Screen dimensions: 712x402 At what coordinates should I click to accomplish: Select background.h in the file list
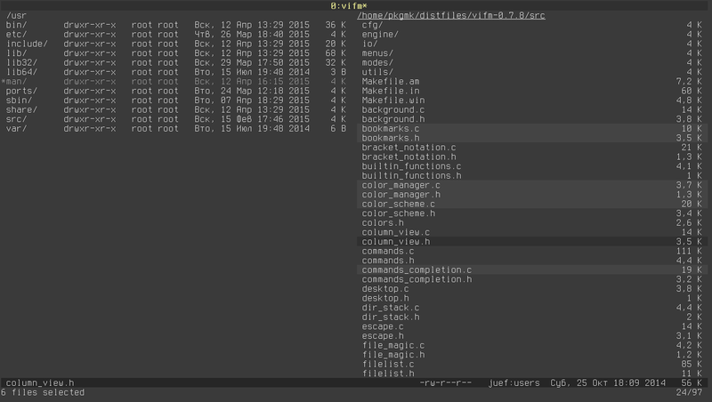coord(532,119)
